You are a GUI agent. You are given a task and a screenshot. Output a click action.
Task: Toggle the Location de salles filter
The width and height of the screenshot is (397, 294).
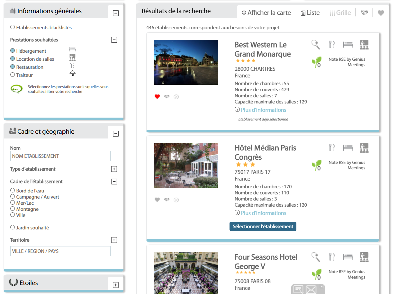point(13,59)
